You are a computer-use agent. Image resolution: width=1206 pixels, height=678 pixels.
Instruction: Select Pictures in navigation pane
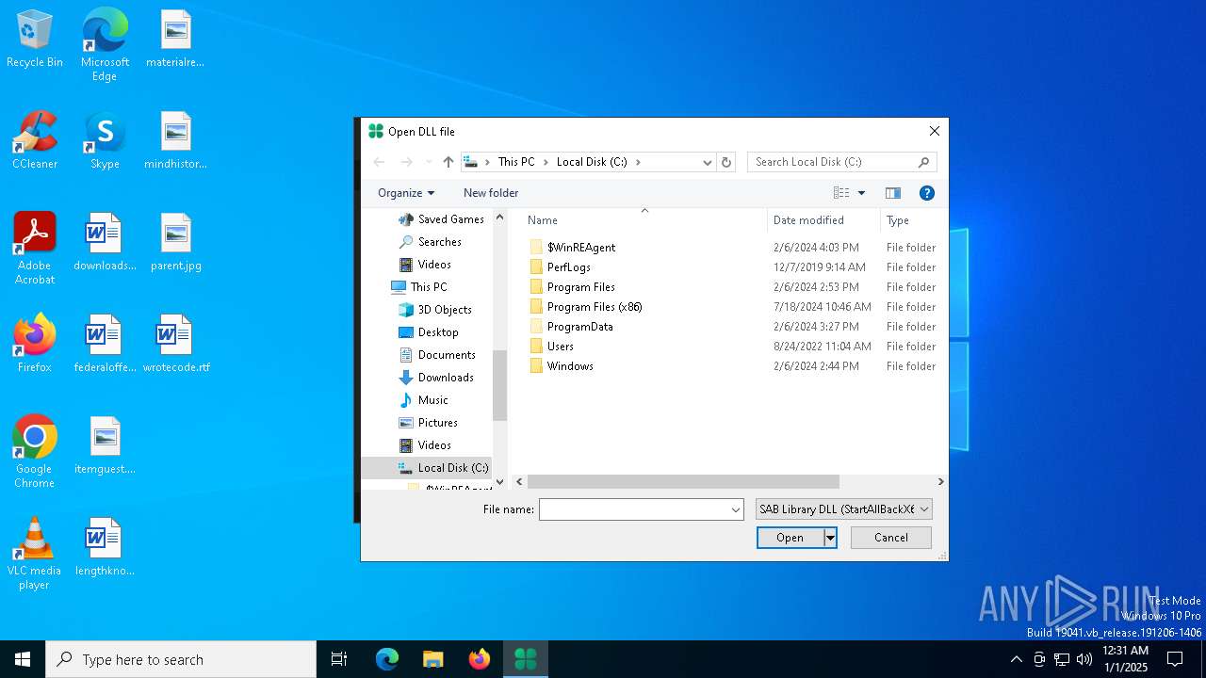click(x=429, y=423)
